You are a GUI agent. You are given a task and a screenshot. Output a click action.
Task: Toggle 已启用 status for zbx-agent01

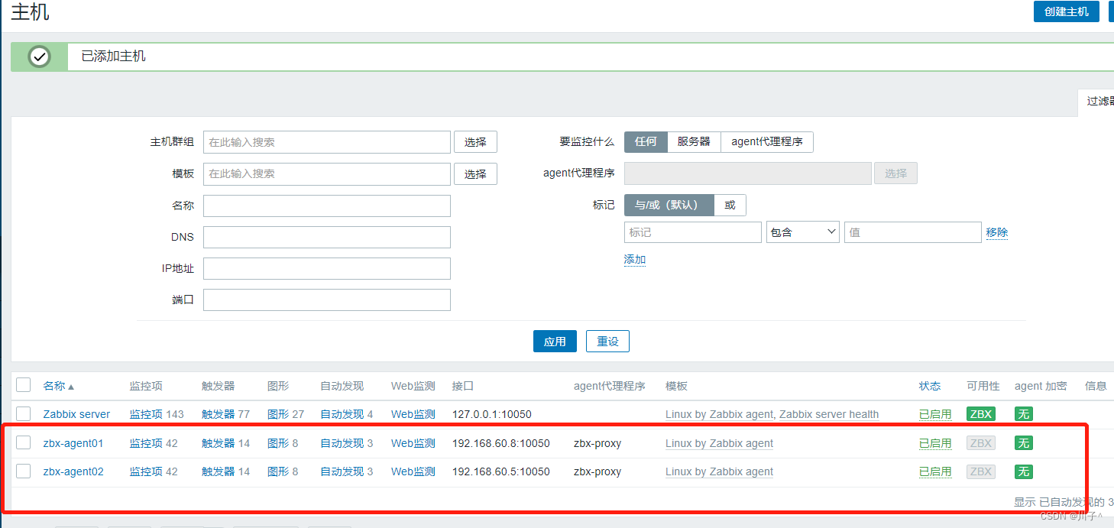(935, 443)
